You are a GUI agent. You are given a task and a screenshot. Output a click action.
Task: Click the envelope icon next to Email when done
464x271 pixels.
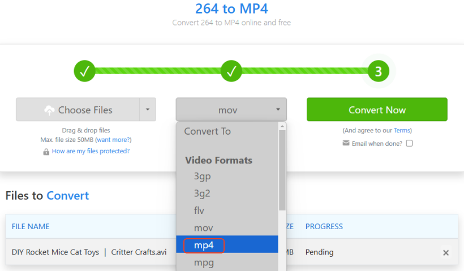tap(346, 143)
